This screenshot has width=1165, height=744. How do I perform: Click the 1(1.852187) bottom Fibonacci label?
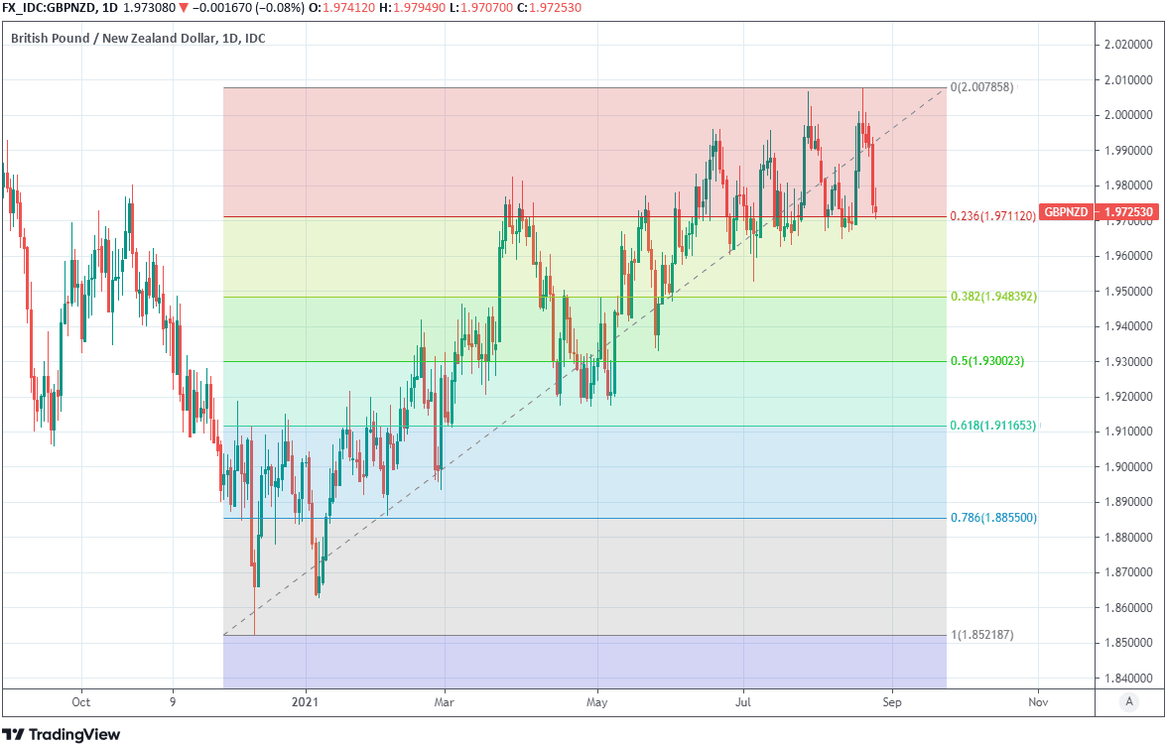[981, 635]
